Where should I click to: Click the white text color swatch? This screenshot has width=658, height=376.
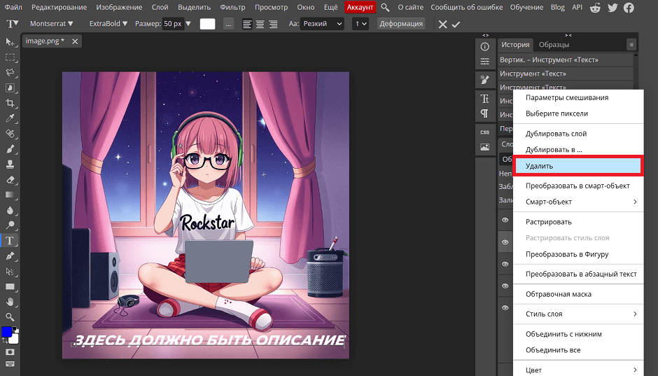[x=208, y=24]
